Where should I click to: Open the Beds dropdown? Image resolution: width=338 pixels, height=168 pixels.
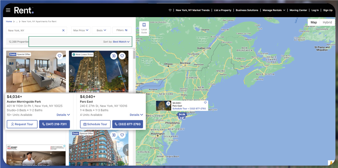point(101,30)
